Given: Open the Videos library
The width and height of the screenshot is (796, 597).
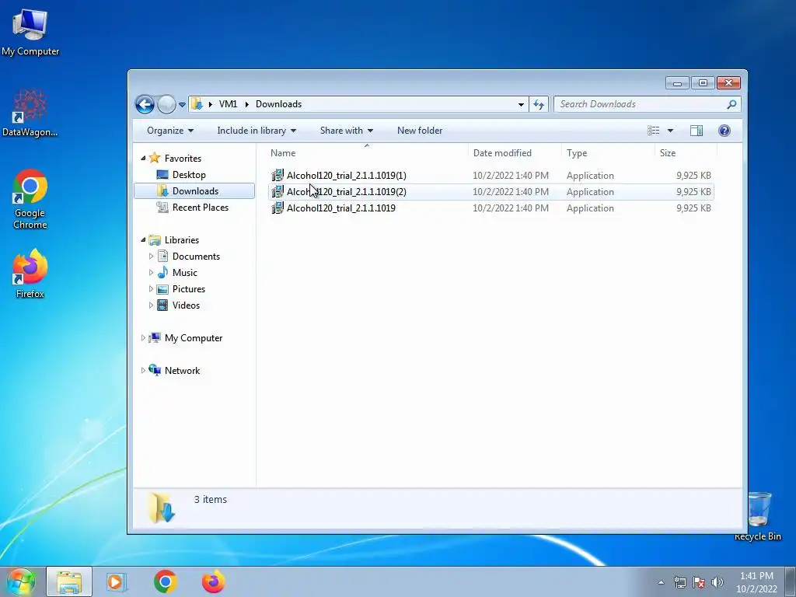Looking at the screenshot, I should (186, 305).
